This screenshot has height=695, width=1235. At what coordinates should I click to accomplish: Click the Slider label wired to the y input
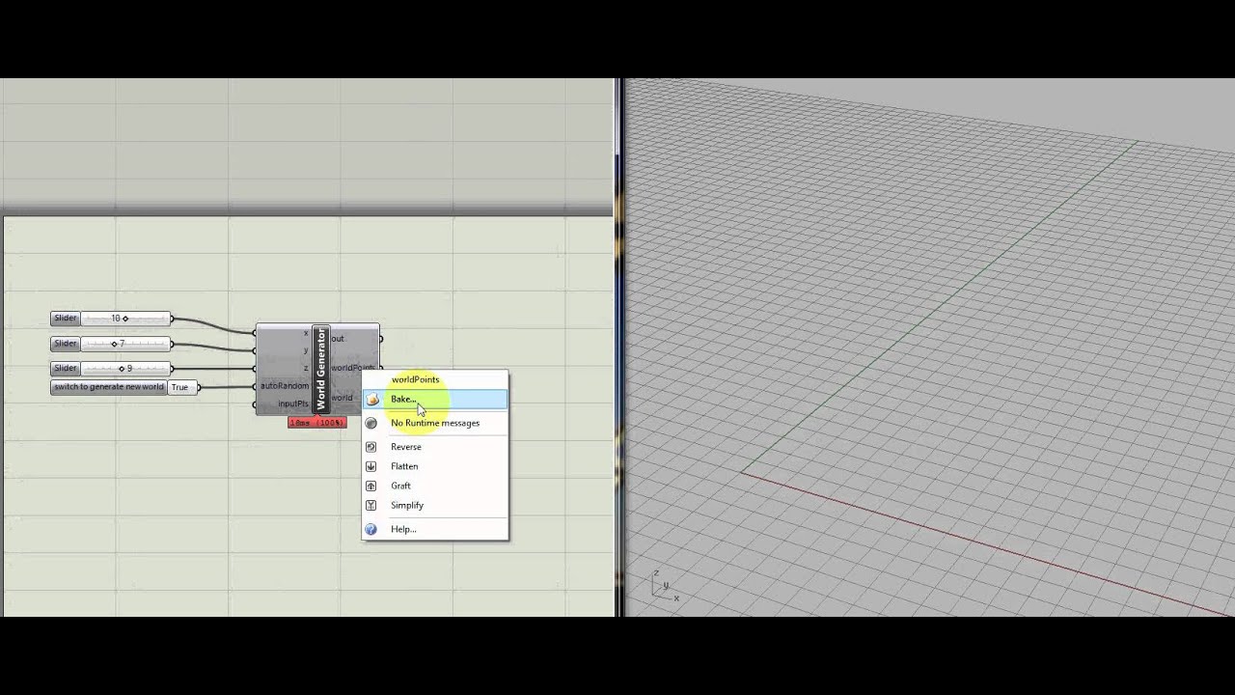[66, 344]
